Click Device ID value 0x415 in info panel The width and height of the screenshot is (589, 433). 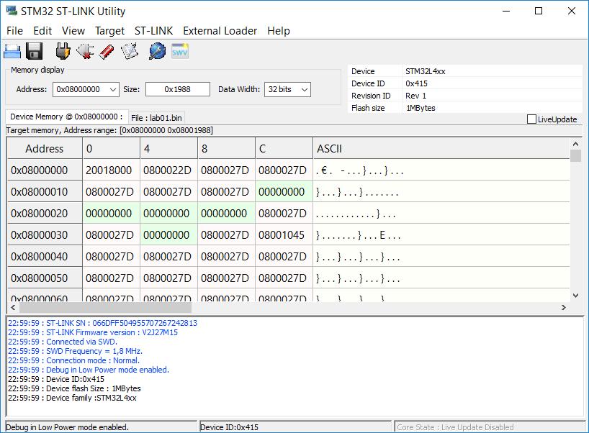tap(417, 83)
